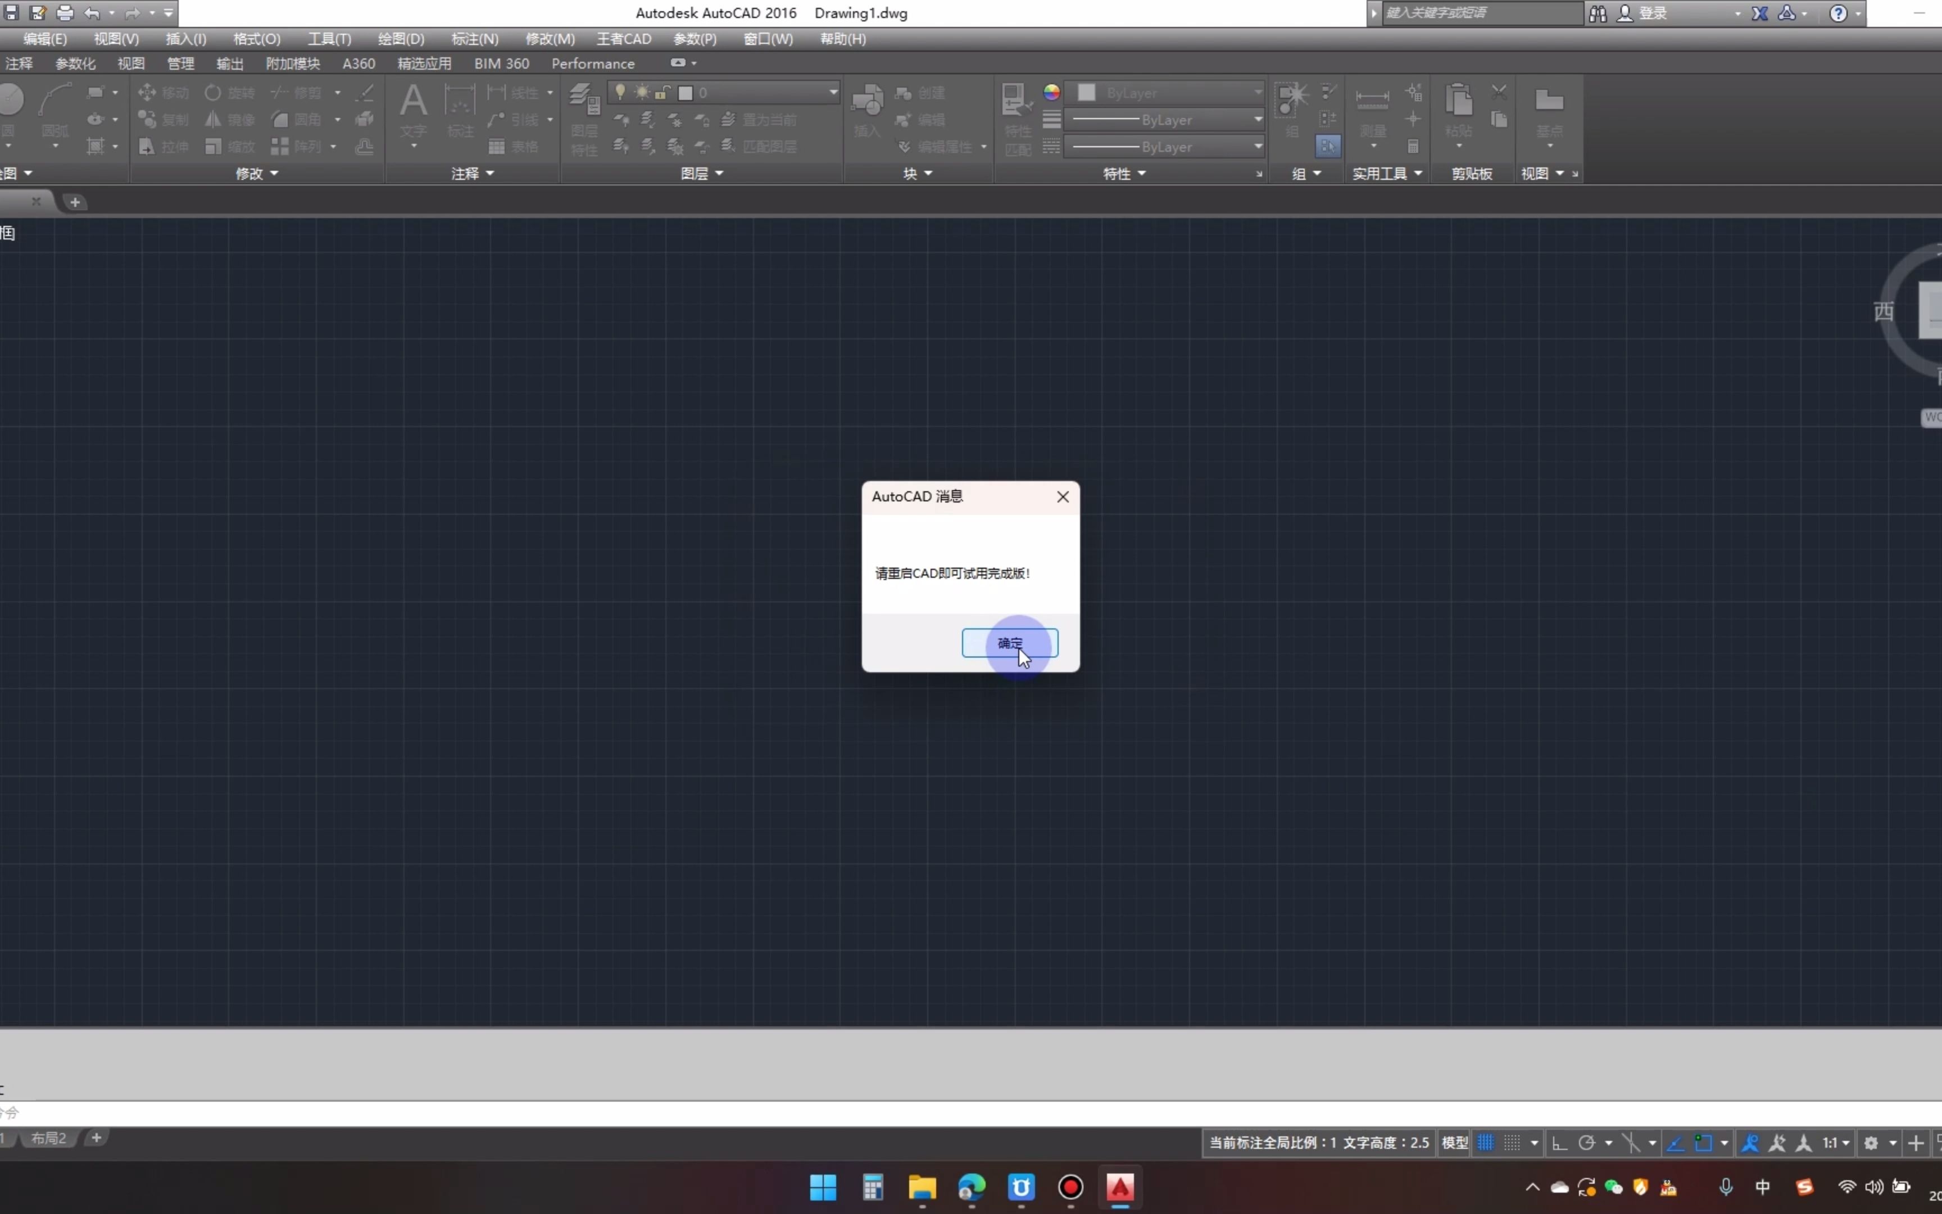Toggle the grid display in status bar
1942x1214 pixels.
(1485, 1143)
